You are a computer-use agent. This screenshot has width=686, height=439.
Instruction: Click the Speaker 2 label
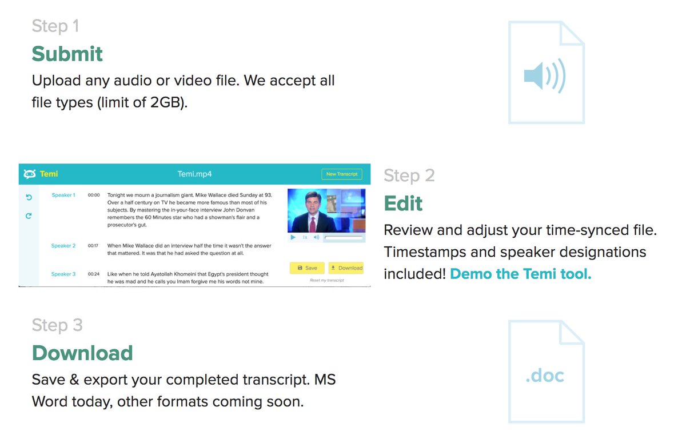63,246
